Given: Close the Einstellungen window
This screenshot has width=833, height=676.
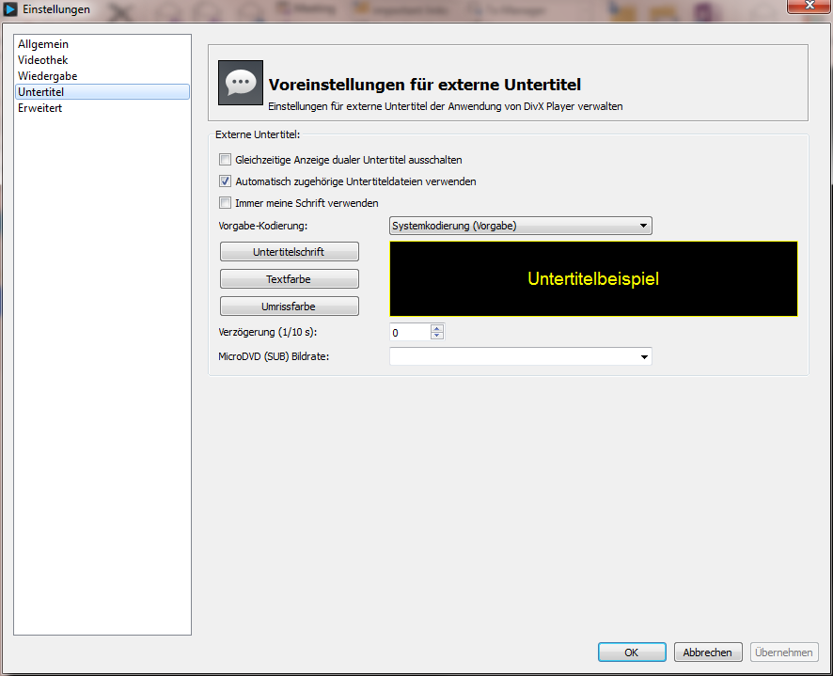Looking at the screenshot, I should 809,6.
